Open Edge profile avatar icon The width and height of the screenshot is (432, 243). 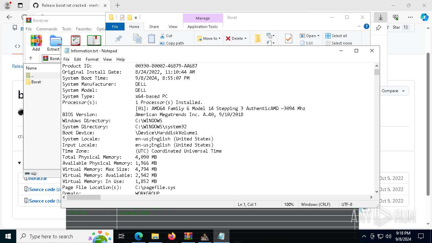(x=7, y=5)
